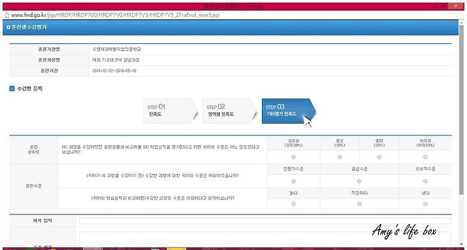
Task: Select the 중상 (50%) radio button
Action: [340, 157]
